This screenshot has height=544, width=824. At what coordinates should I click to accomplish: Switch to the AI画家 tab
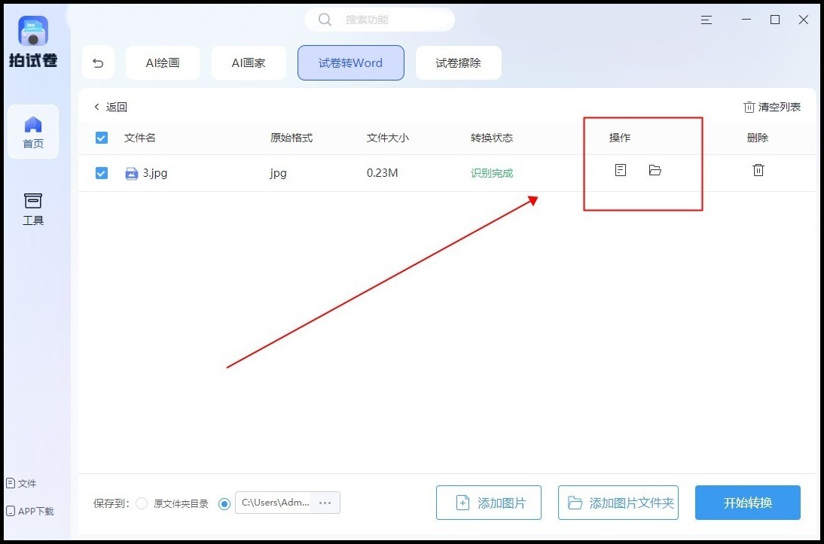pos(249,63)
